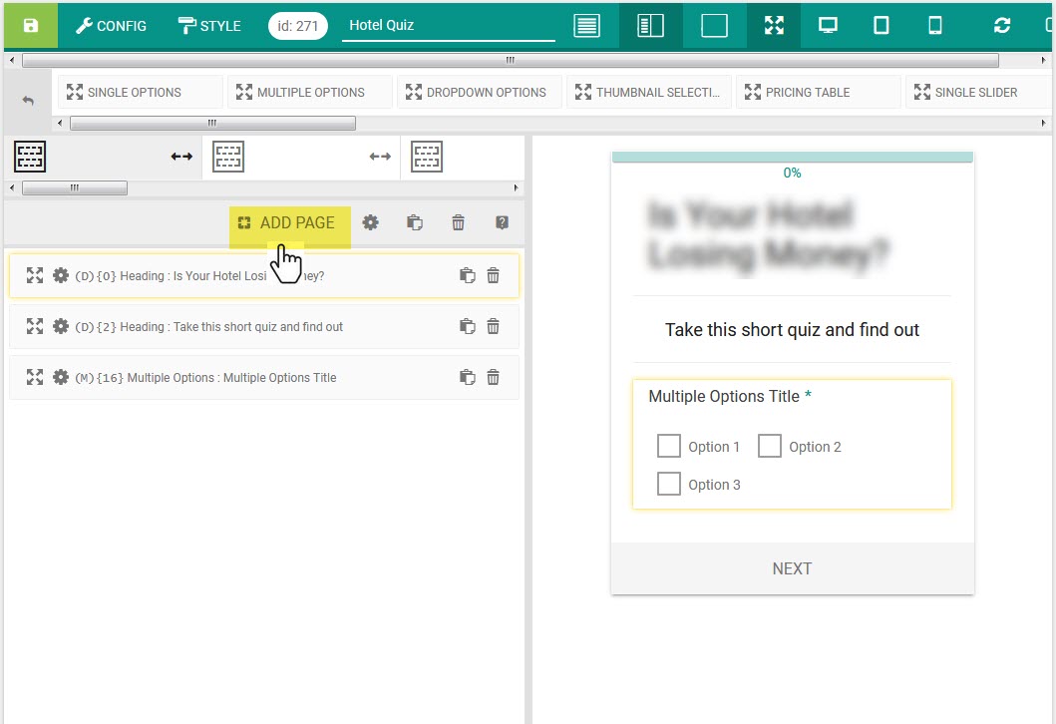The image size is (1056, 724).
Task: Check Option 3 in the preview
Action: point(669,484)
